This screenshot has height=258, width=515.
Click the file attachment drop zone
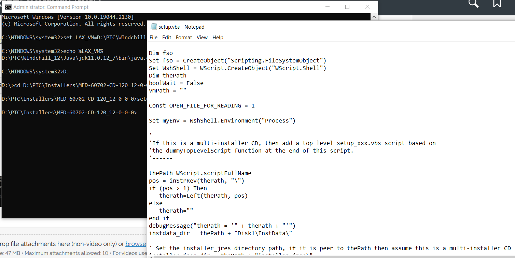pyautogui.click(x=68, y=244)
